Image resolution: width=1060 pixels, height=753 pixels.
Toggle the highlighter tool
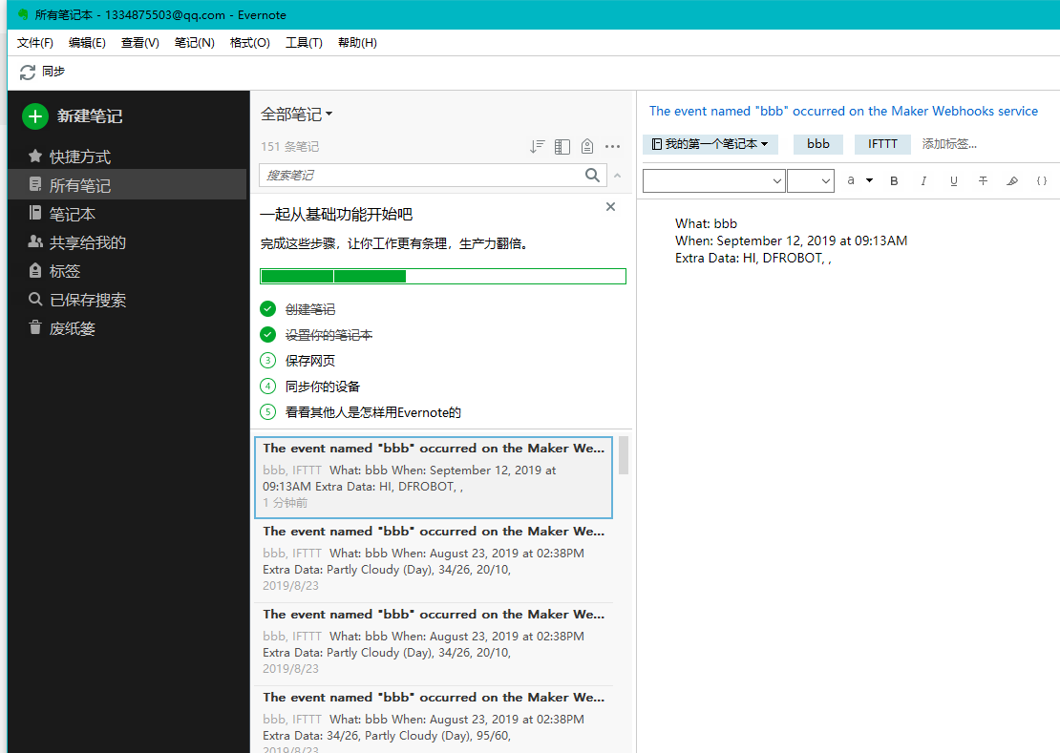tap(1012, 180)
